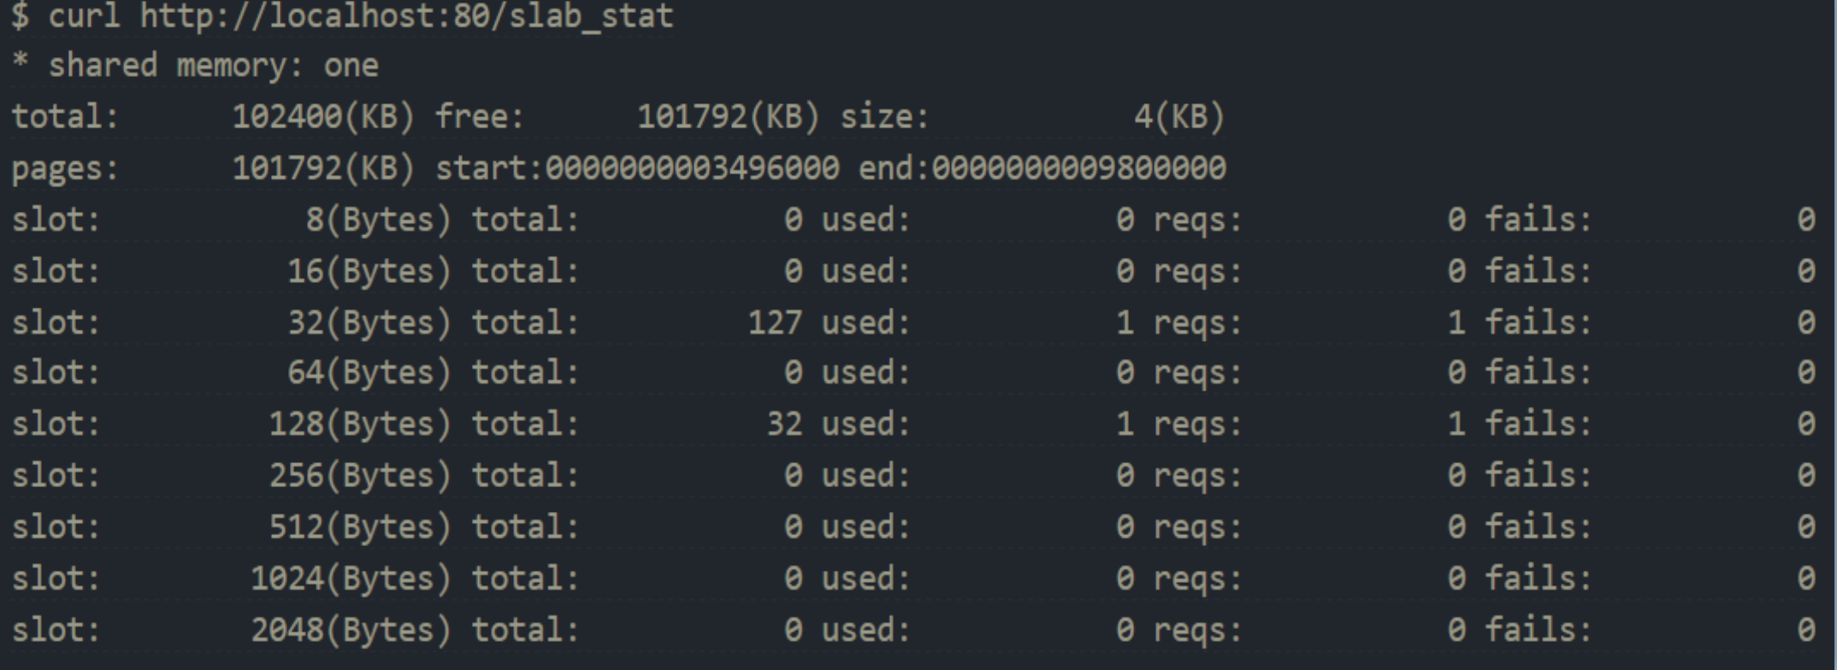Click the 64(Bytes) slot label
This screenshot has height=670, width=1837.
[x=369, y=373]
